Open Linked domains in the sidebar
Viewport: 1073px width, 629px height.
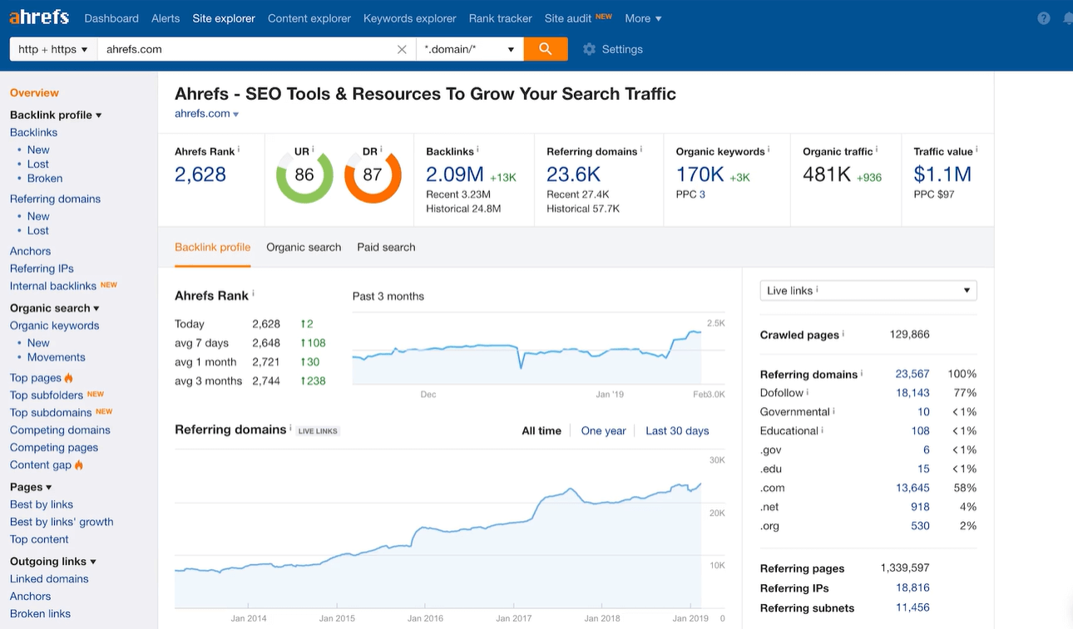click(49, 578)
